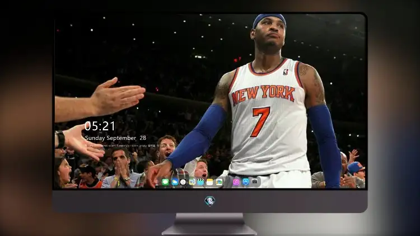Click the 05:21 clock widget
This screenshot has height=236, width=420.
[100, 126]
